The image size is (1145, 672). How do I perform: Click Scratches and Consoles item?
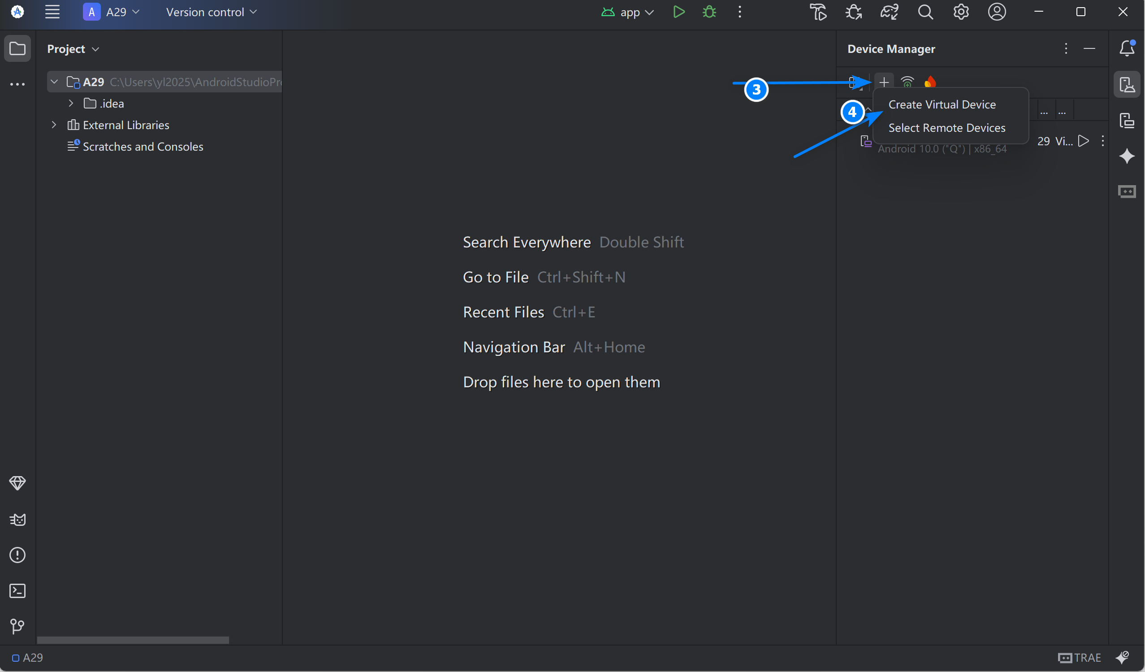click(x=143, y=147)
